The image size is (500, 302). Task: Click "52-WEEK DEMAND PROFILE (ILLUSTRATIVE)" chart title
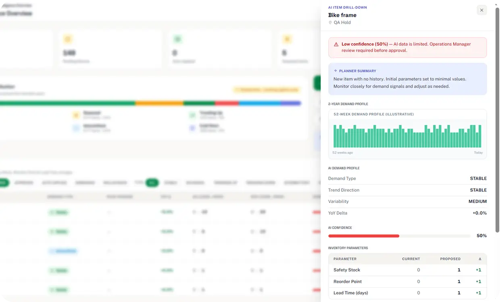374,114
